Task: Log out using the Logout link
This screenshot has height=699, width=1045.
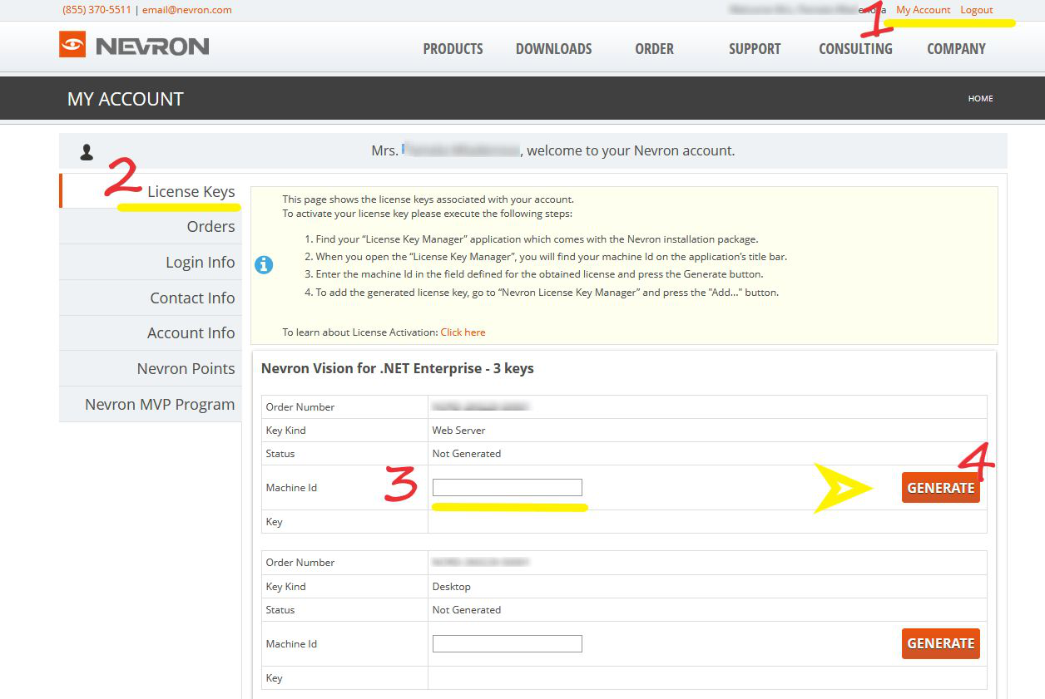Action: [976, 10]
